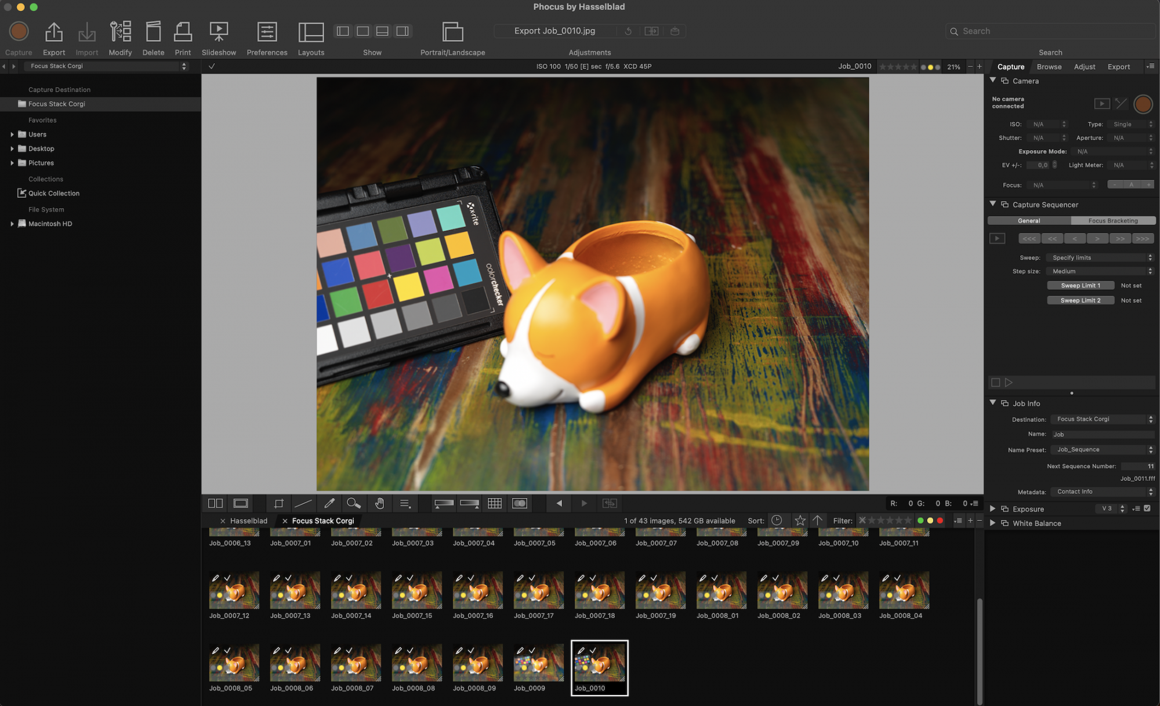This screenshot has width=1160, height=706.
Task: Start the Slideshow
Action: pyautogui.click(x=219, y=32)
